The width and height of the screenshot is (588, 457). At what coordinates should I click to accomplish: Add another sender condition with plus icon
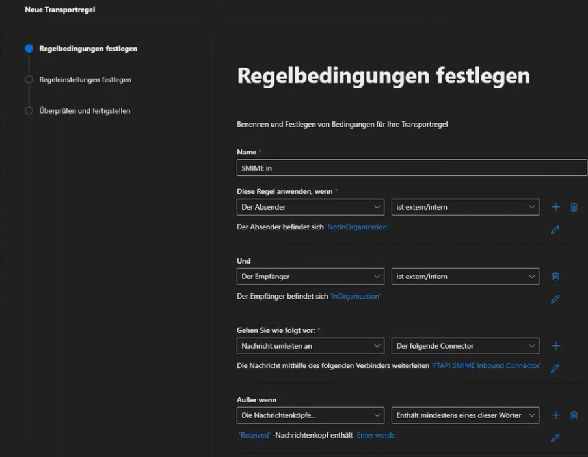click(555, 207)
